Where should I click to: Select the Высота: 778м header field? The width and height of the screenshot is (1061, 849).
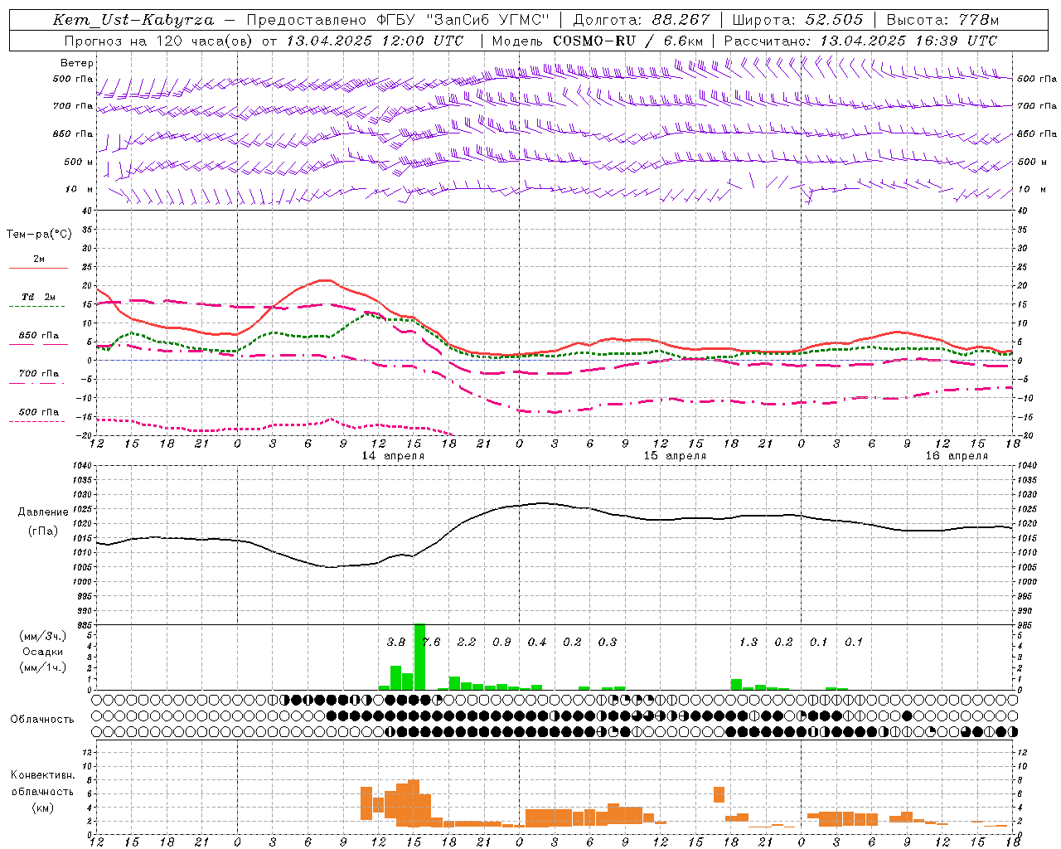tap(942, 20)
